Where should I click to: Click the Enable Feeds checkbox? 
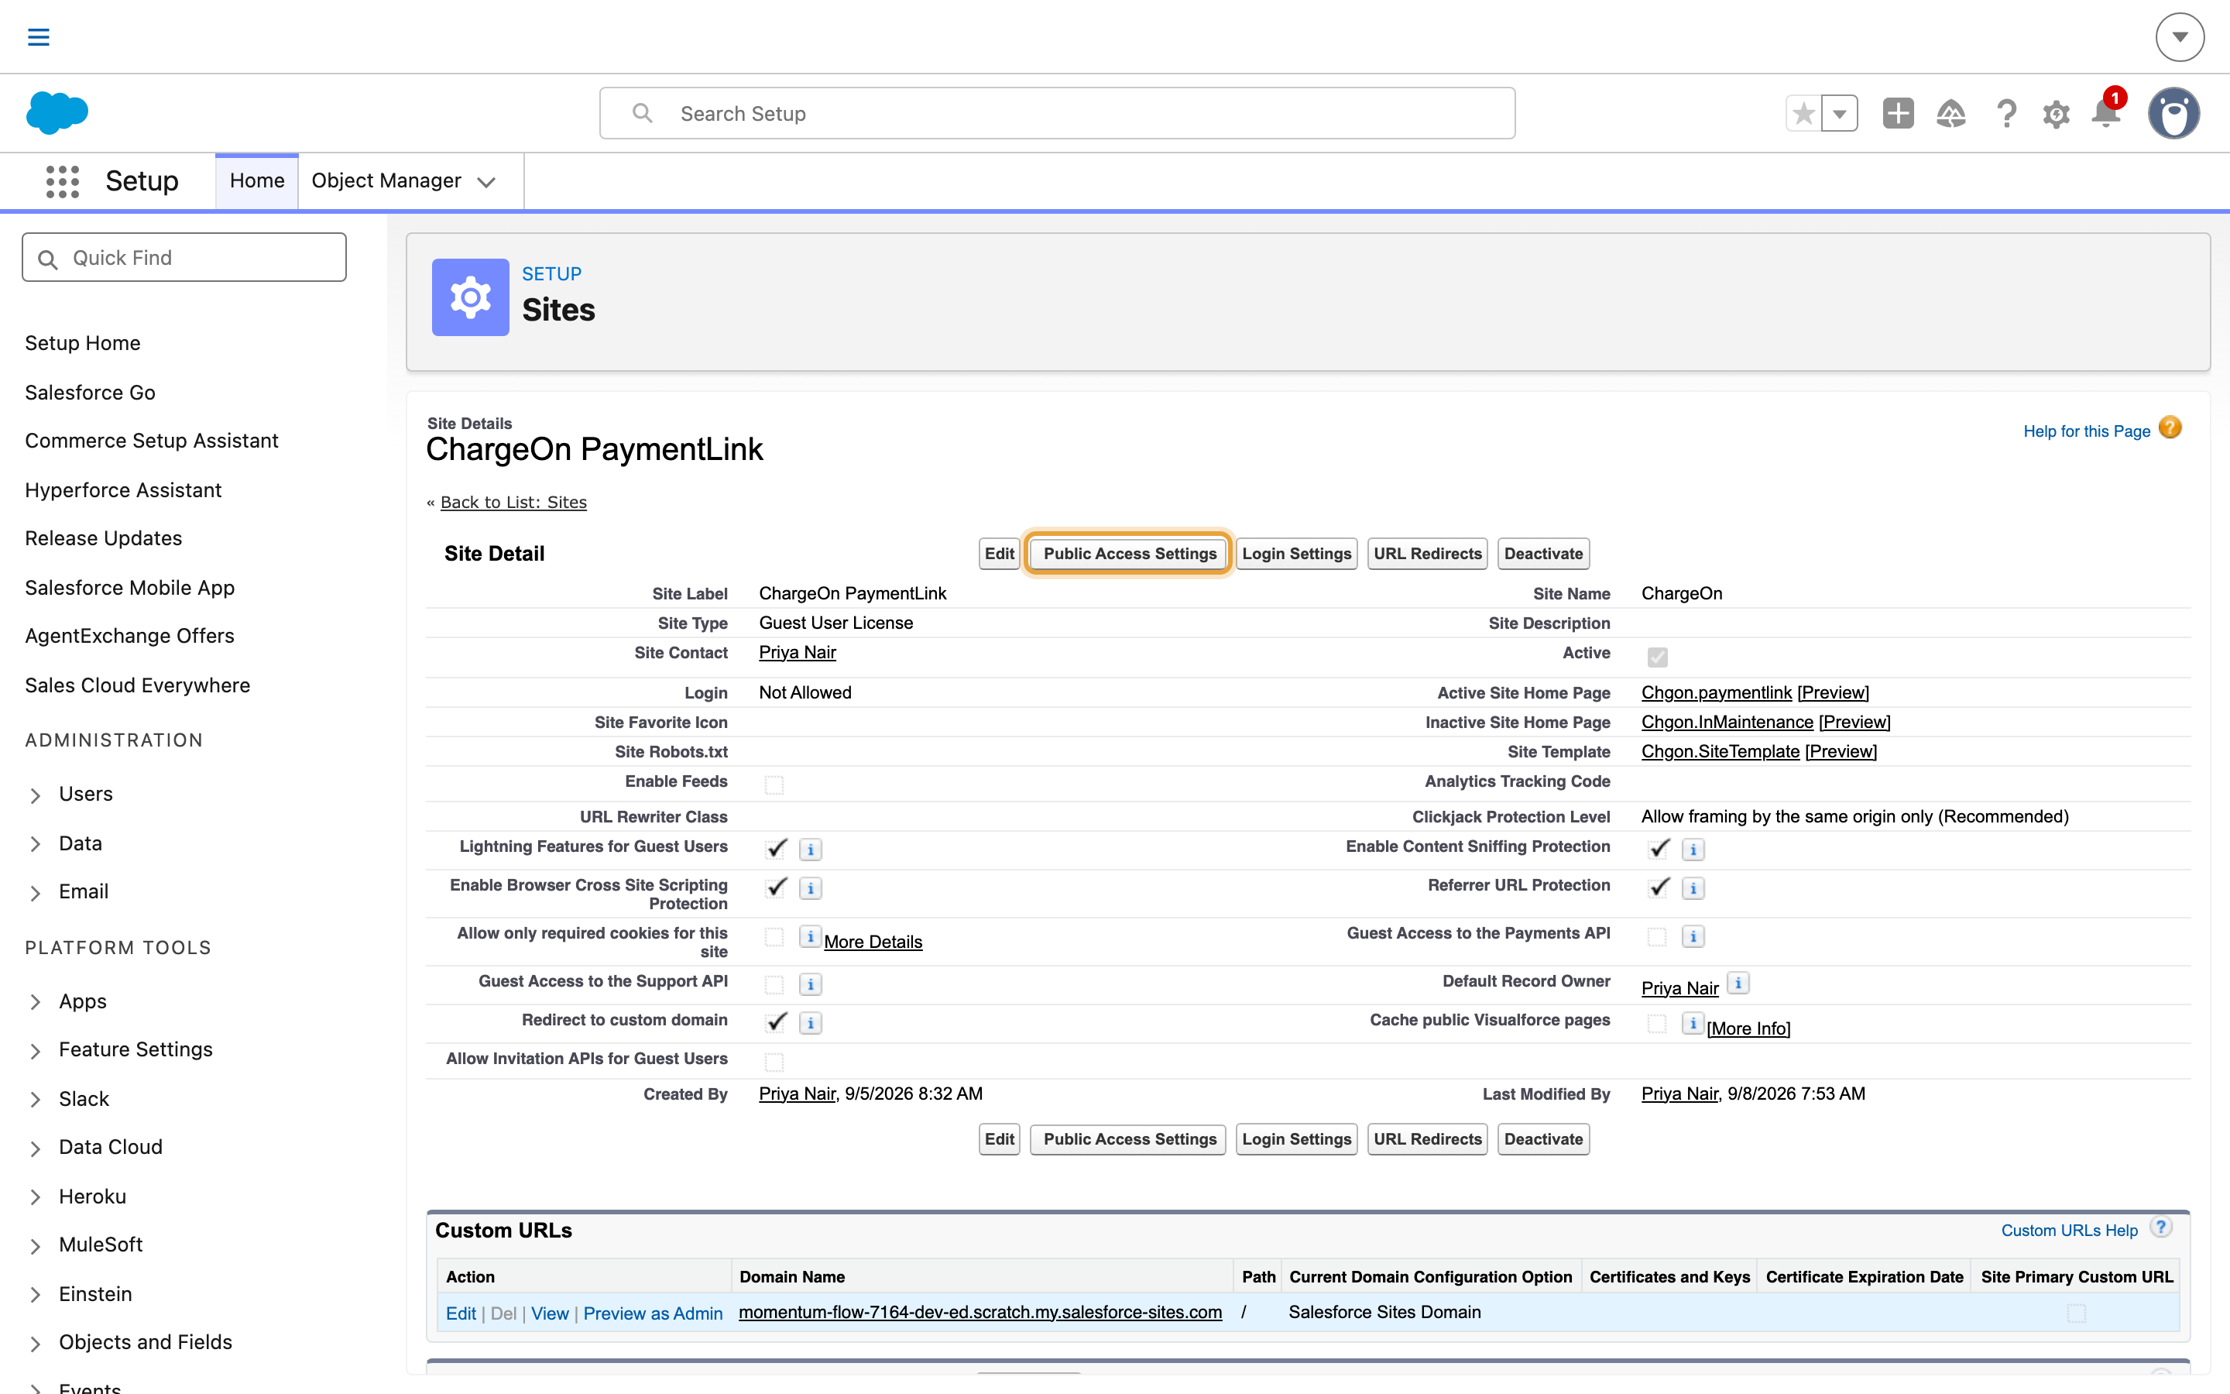pyautogui.click(x=774, y=785)
